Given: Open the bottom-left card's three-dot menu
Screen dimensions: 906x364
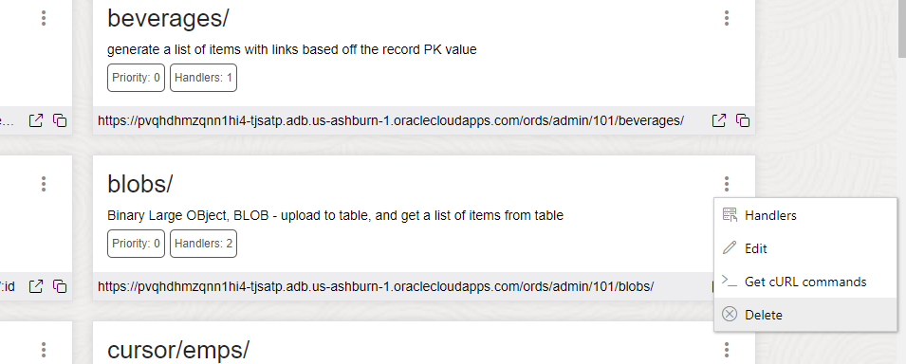Looking at the screenshot, I should 44,350.
